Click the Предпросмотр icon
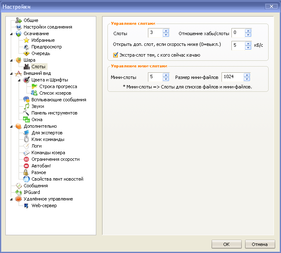The image size is (281, 253). coord(26,47)
